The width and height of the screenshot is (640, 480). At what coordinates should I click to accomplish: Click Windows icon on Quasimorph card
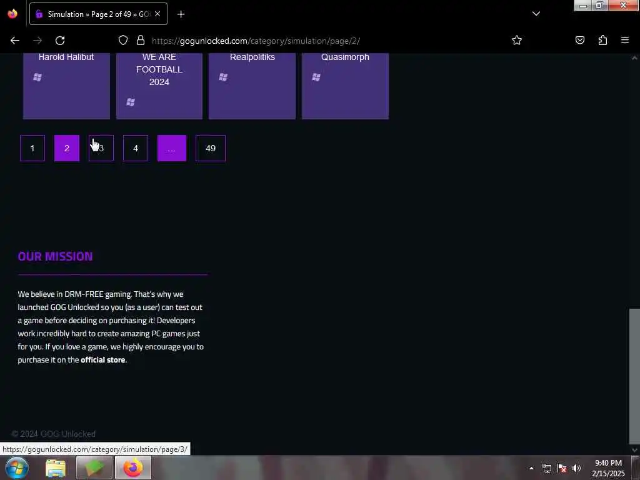pos(316,77)
